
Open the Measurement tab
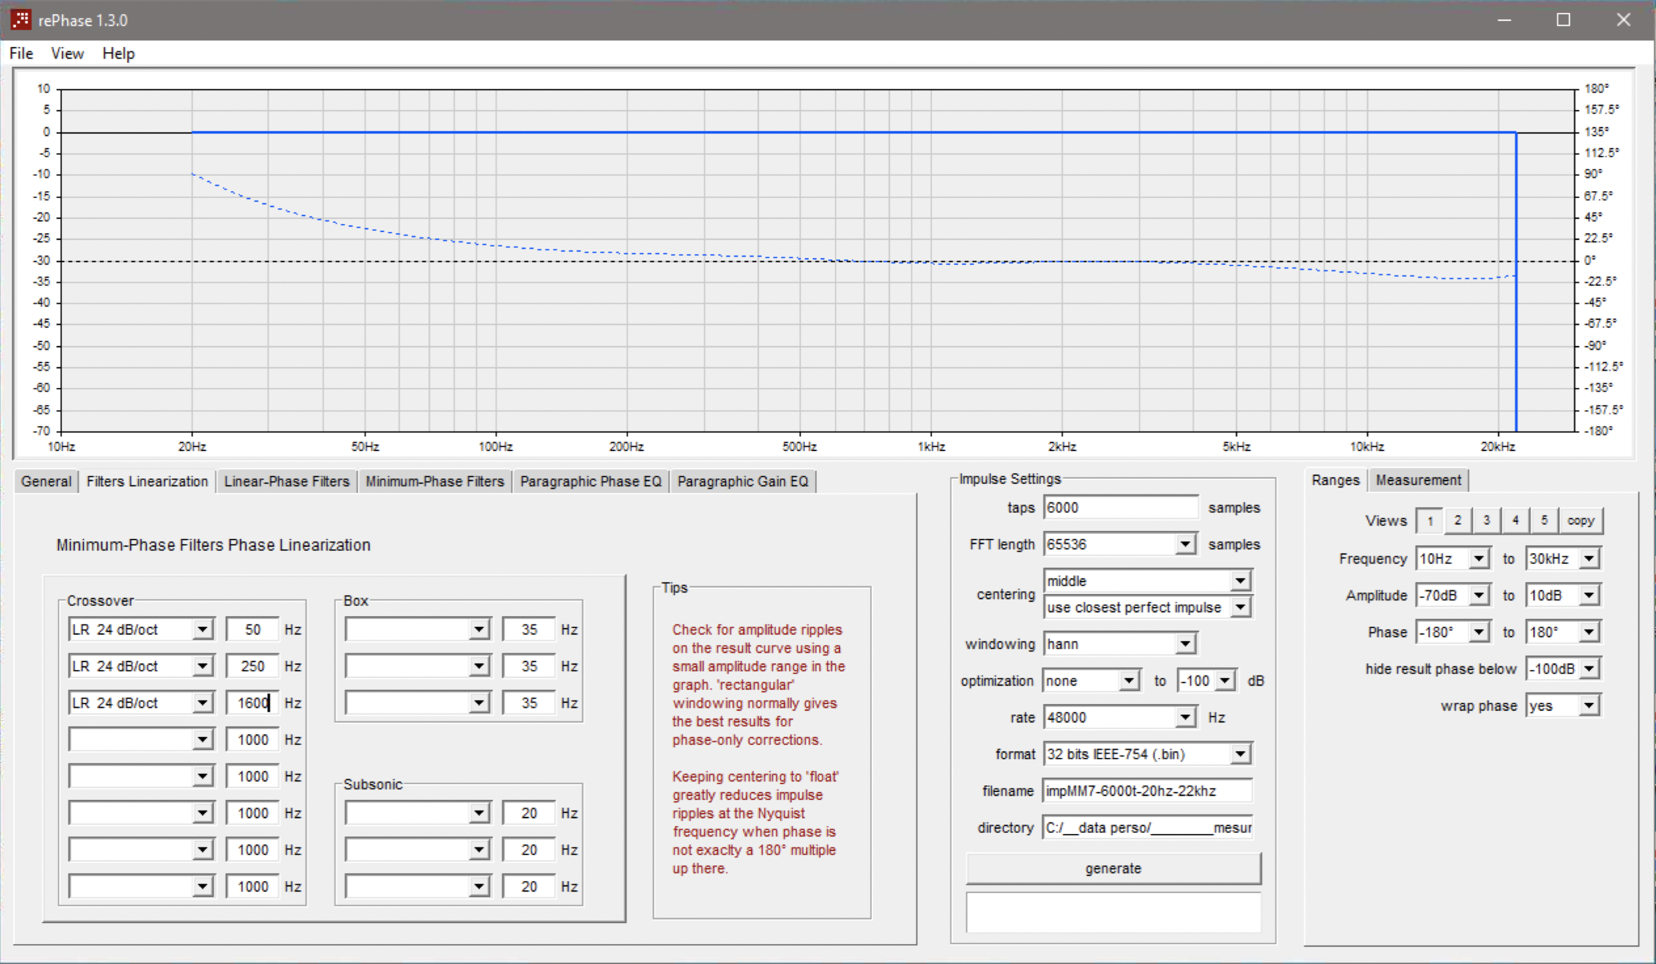coord(1418,480)
